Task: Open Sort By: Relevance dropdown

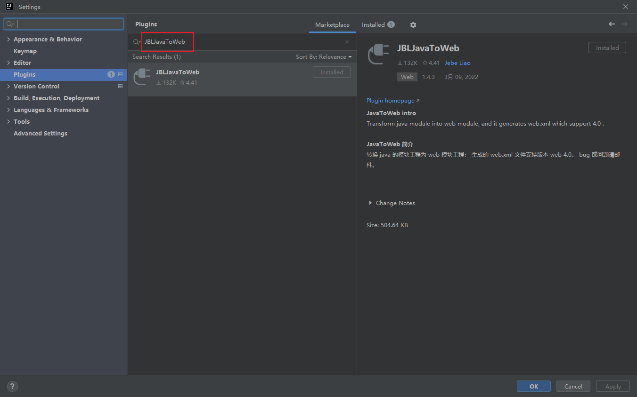Action: 324,56
